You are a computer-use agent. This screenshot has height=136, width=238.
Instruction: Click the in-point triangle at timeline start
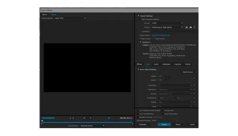point(42,123)
